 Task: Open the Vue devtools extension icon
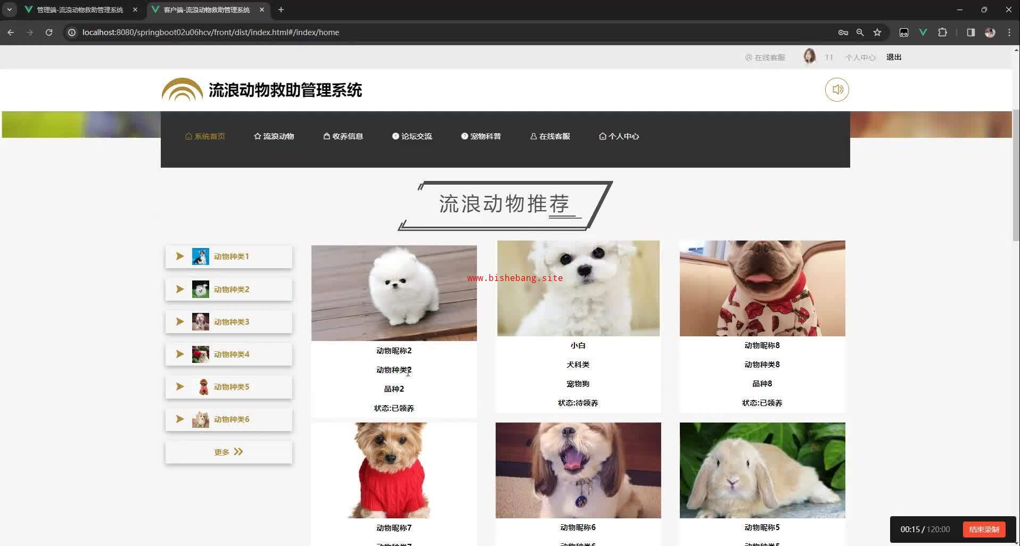pos(923,32)
